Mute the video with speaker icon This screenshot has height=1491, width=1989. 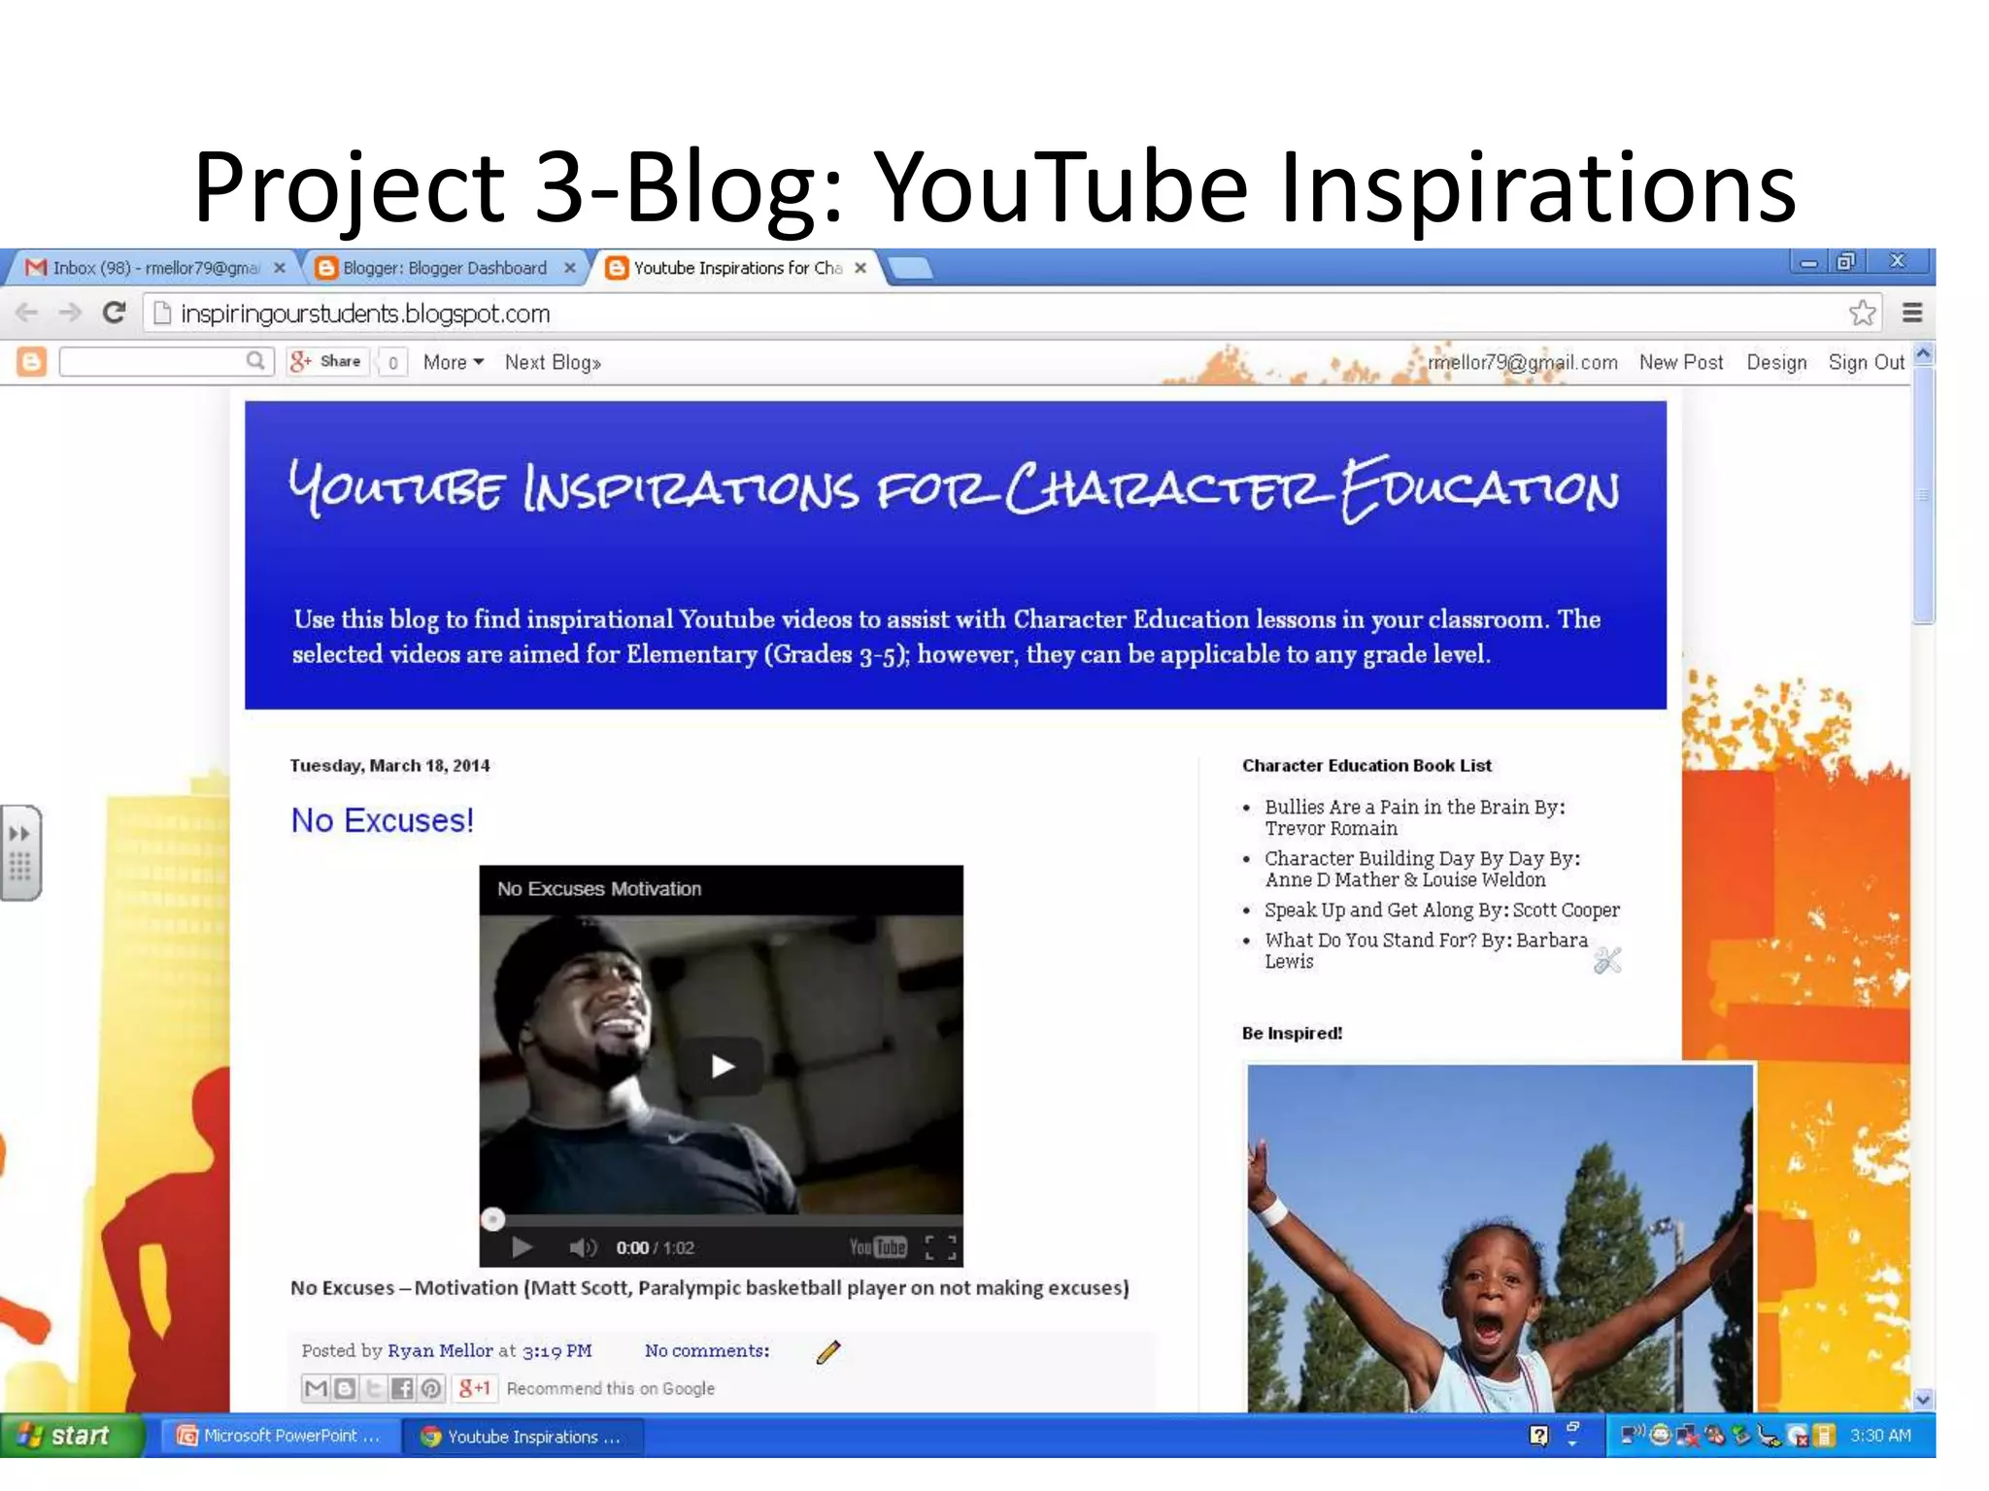pos(583,1246)
